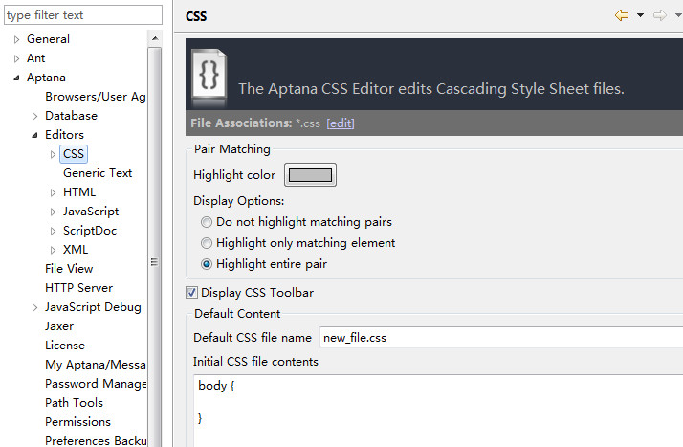Click the type filter text box

(81, 15)
